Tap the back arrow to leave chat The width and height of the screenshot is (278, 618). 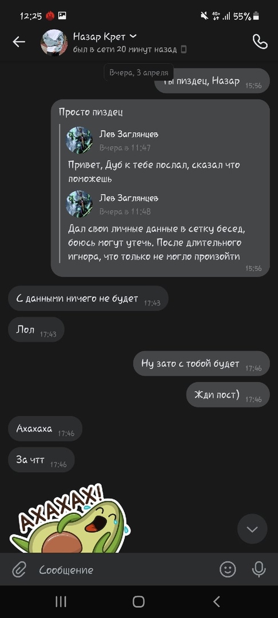(x=18, y=42)
